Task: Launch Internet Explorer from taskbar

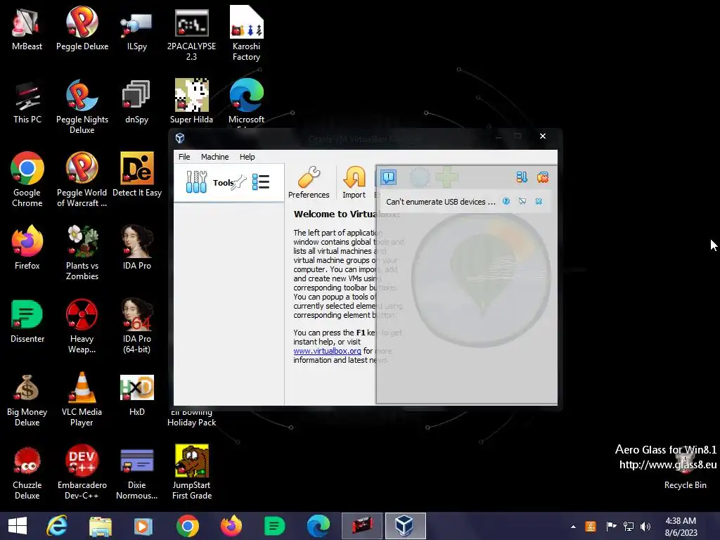Action: click(x=57, y=526)
